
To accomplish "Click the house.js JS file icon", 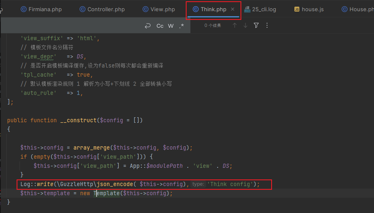I will pos(297,9).
